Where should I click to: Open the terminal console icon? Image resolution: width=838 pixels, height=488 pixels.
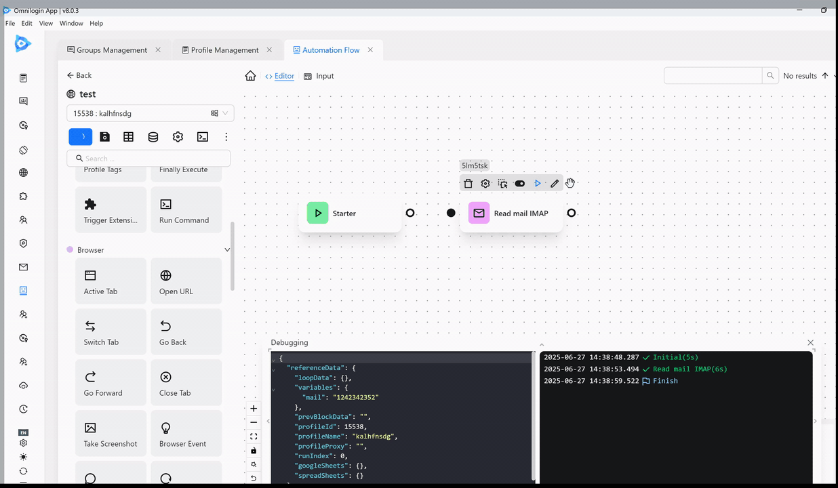(202, 137)
